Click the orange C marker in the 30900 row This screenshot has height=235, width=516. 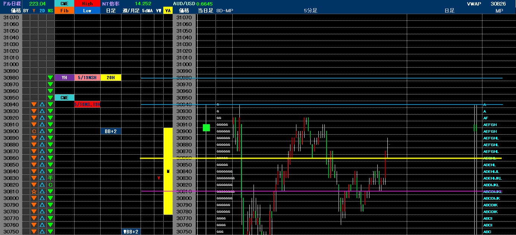tap(34, 131)
